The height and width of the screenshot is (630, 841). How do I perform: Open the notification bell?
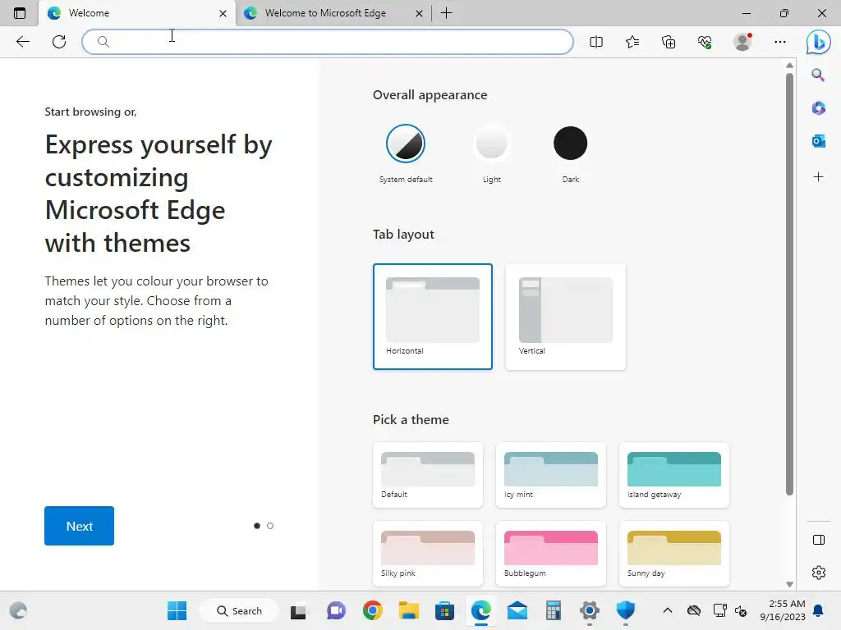tap(818, 610)
